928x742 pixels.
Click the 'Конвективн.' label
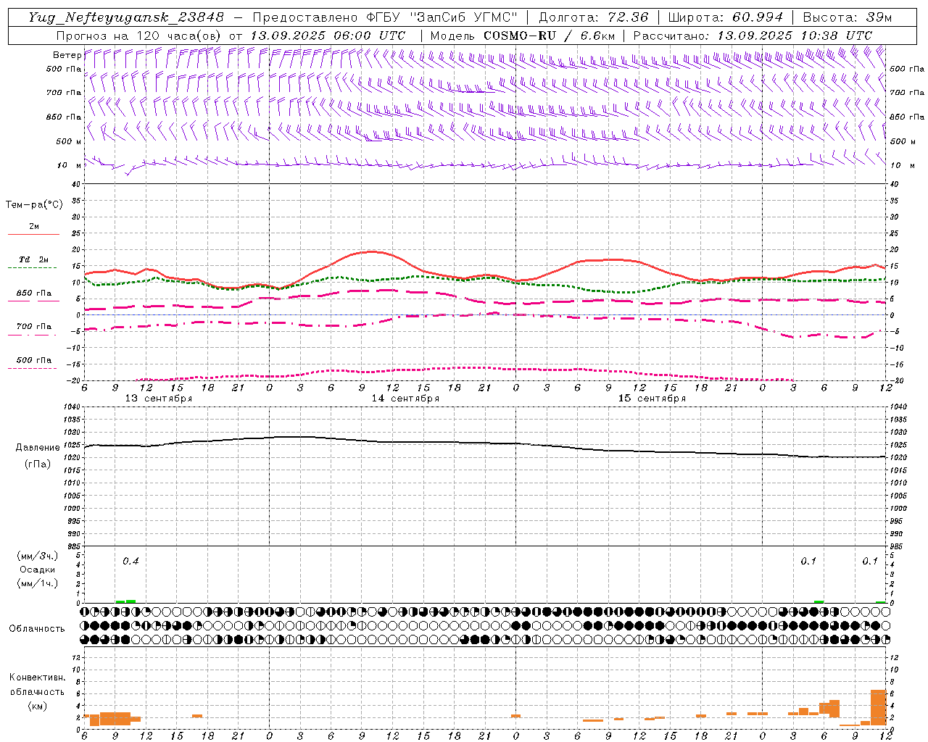pos(37,678)
